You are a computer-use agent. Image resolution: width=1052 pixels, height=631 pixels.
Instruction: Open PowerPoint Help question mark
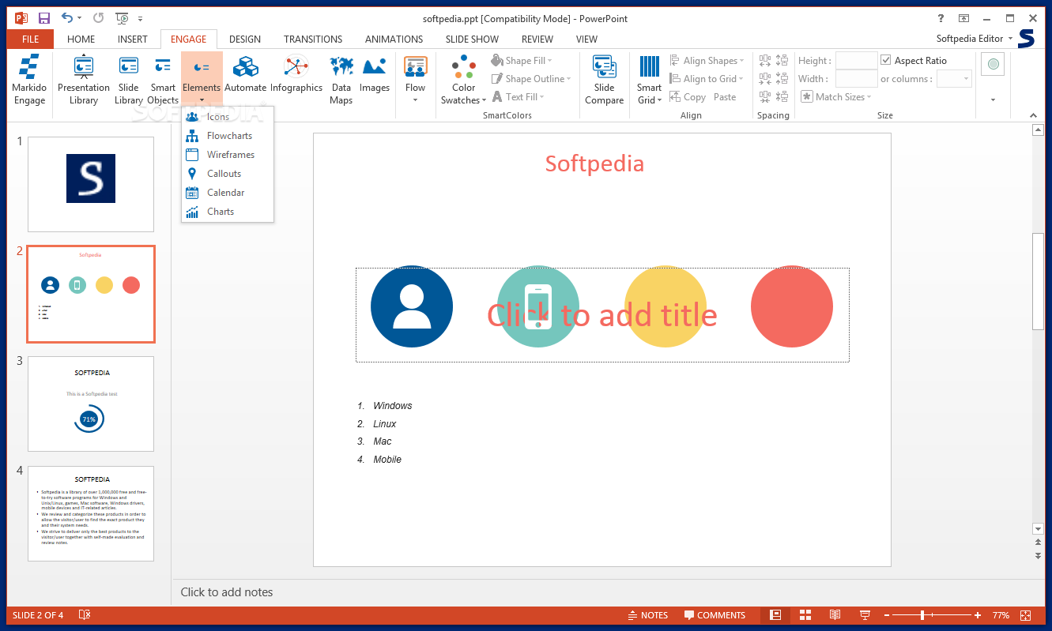941,18
